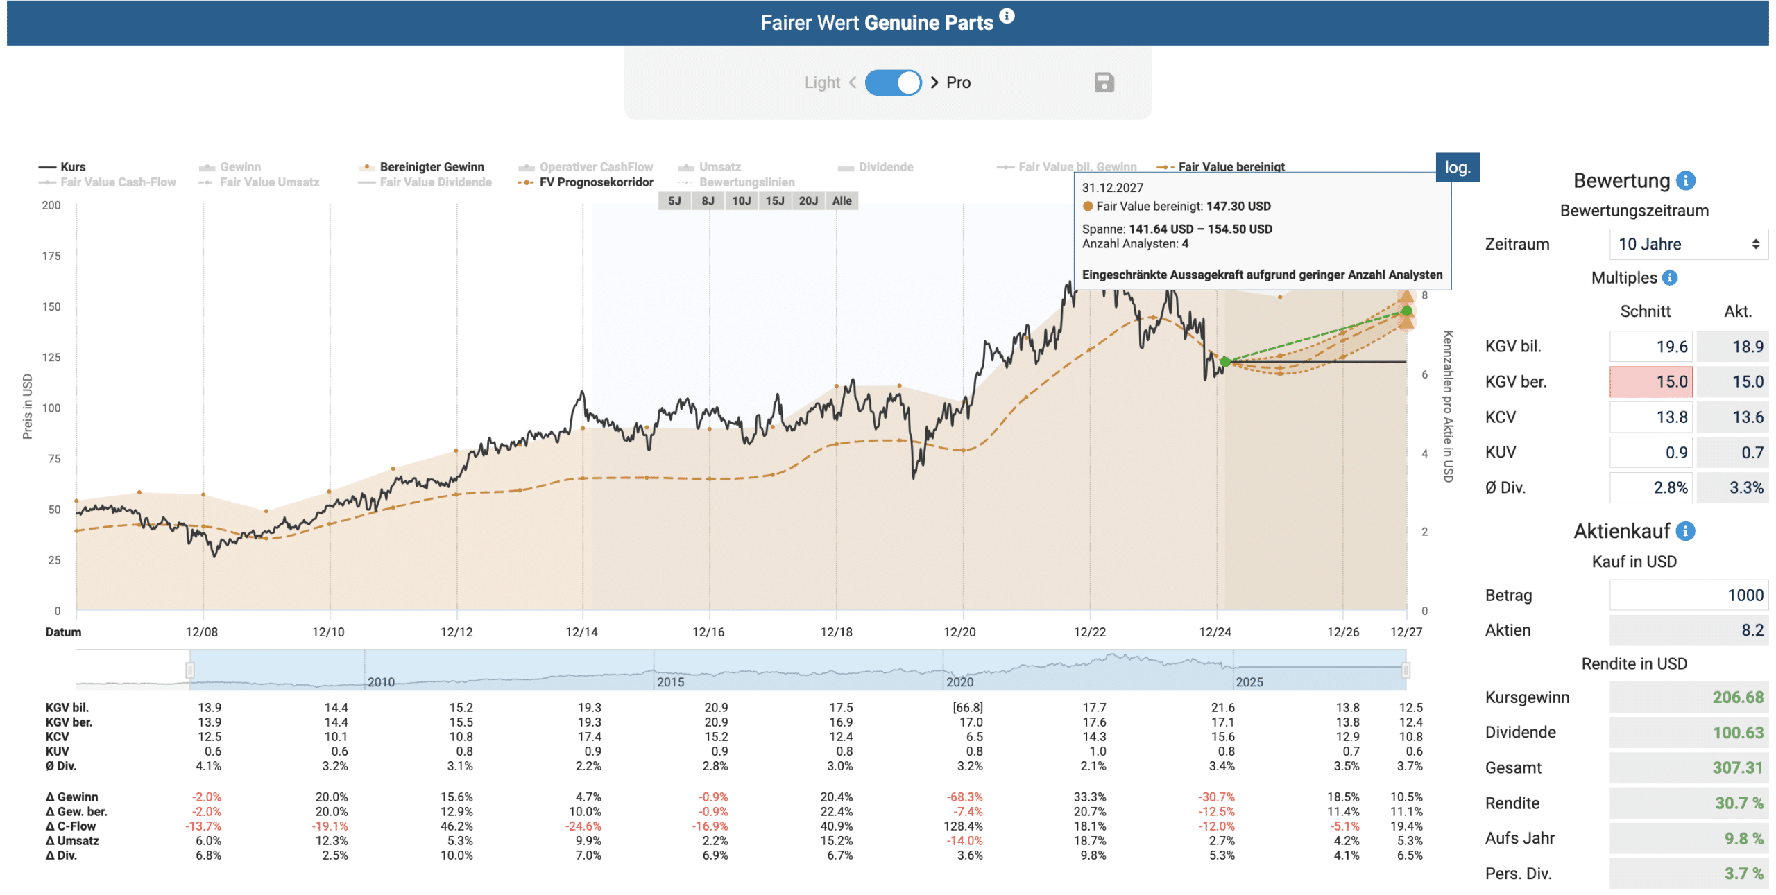
Task: Click the KGV ber. Schnitt field
Action: click(x=1650, y=382)
